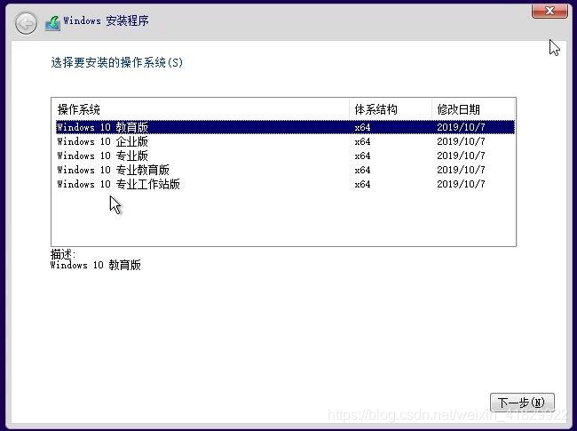Click the 修改日期 column header
This screenshot has height=431, width=577.
click(473, 109)
